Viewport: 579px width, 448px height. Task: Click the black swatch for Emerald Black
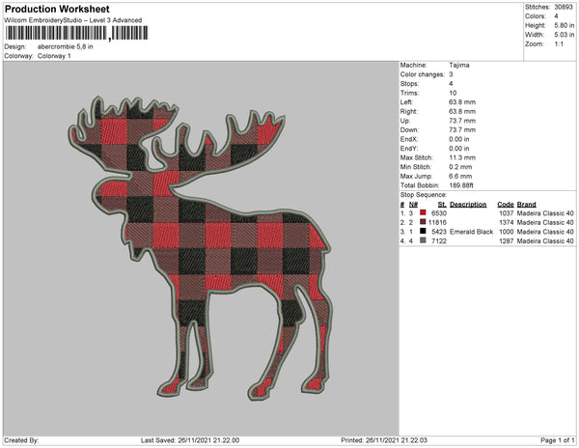click(x=423, y=231)
